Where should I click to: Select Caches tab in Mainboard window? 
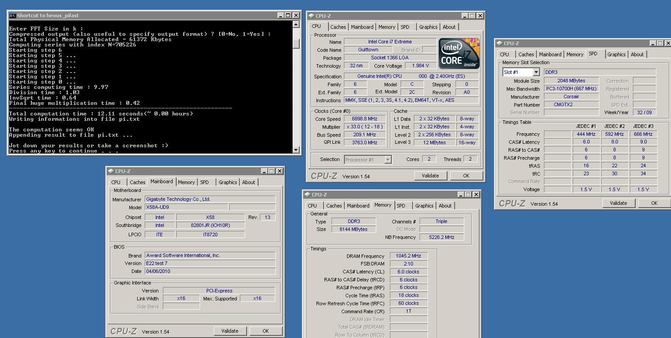[137, 182]
